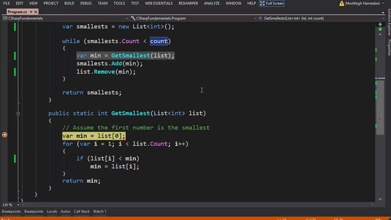Open the TOOLS menu
The image size is (391, 220).
click(120, 3)
